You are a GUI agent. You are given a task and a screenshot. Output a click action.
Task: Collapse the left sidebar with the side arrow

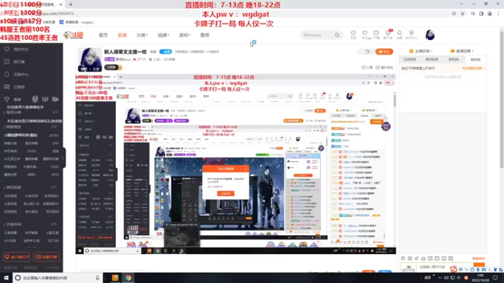point(64,158)
